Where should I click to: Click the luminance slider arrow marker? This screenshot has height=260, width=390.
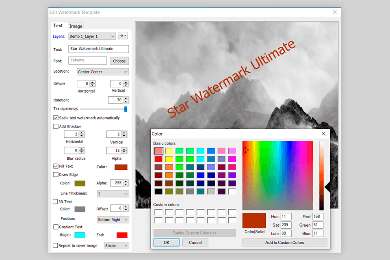tap(327, 187)
